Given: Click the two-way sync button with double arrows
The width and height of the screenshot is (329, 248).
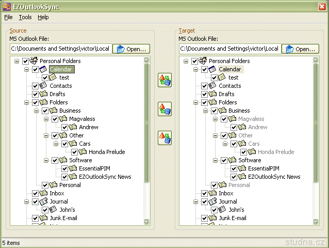Looking at the screenshot, I should coord(164,80).
